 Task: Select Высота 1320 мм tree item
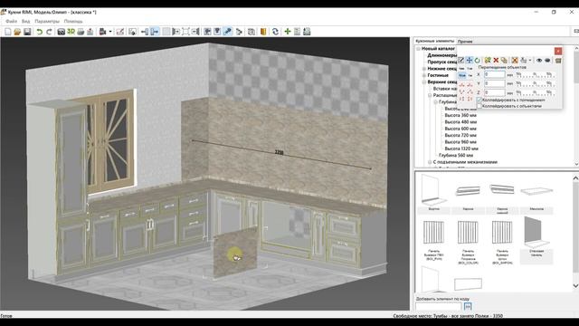tap(461, 149)
